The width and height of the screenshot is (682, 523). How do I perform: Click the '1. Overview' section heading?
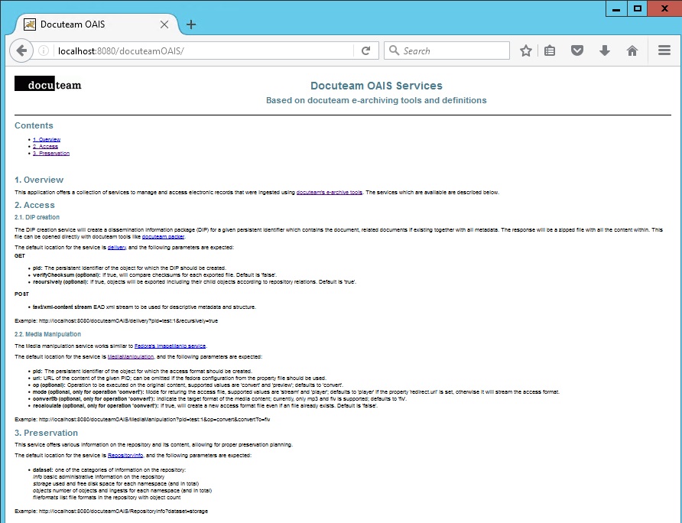click(x=39, y=180)
